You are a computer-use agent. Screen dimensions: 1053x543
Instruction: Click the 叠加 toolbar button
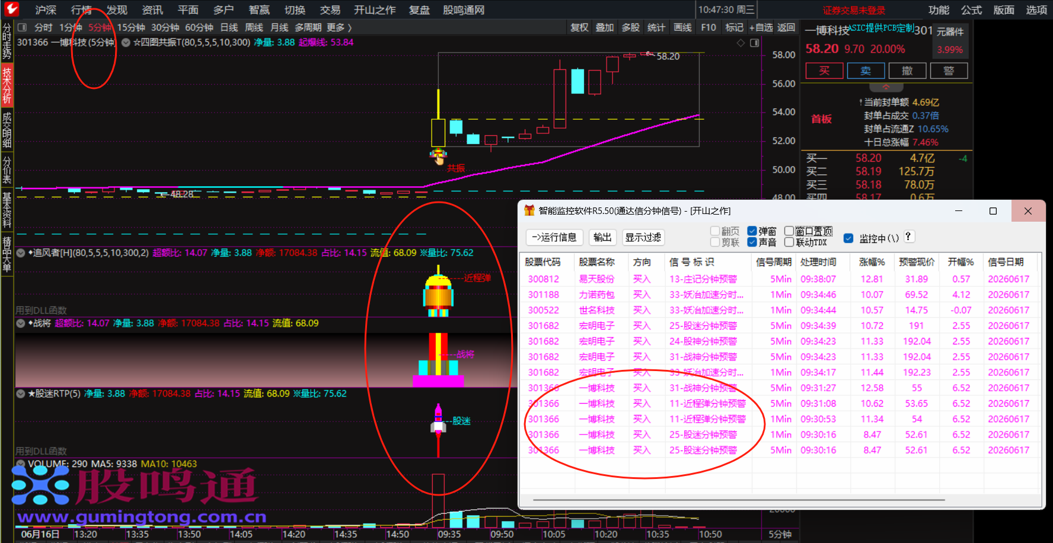[x=605, y=27]
